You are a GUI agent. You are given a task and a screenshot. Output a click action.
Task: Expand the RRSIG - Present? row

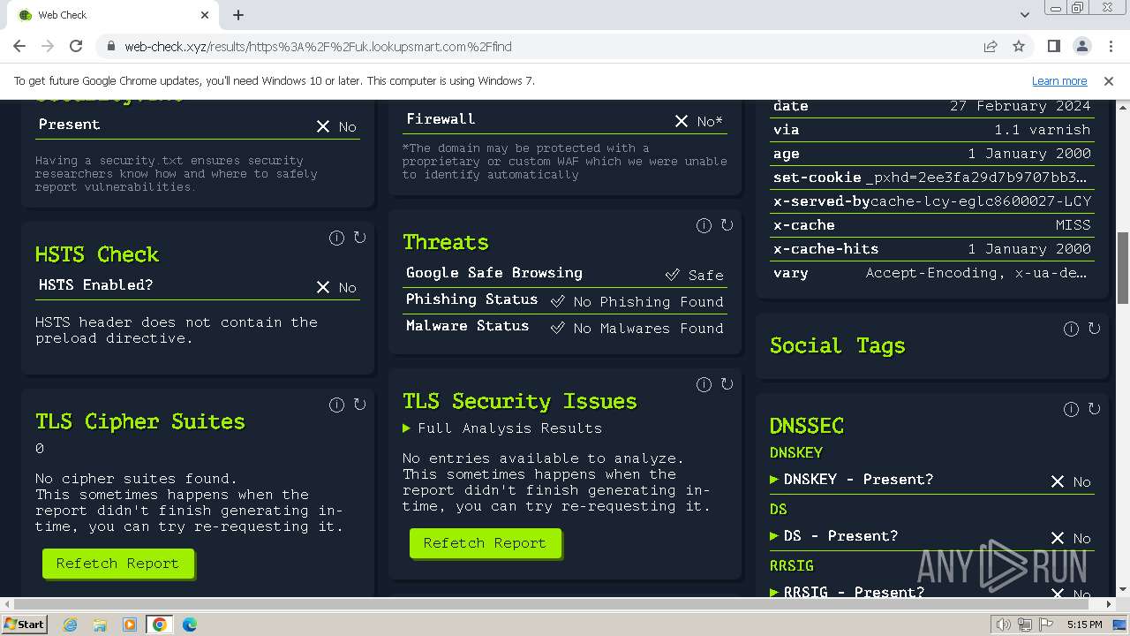pos(847,592)
